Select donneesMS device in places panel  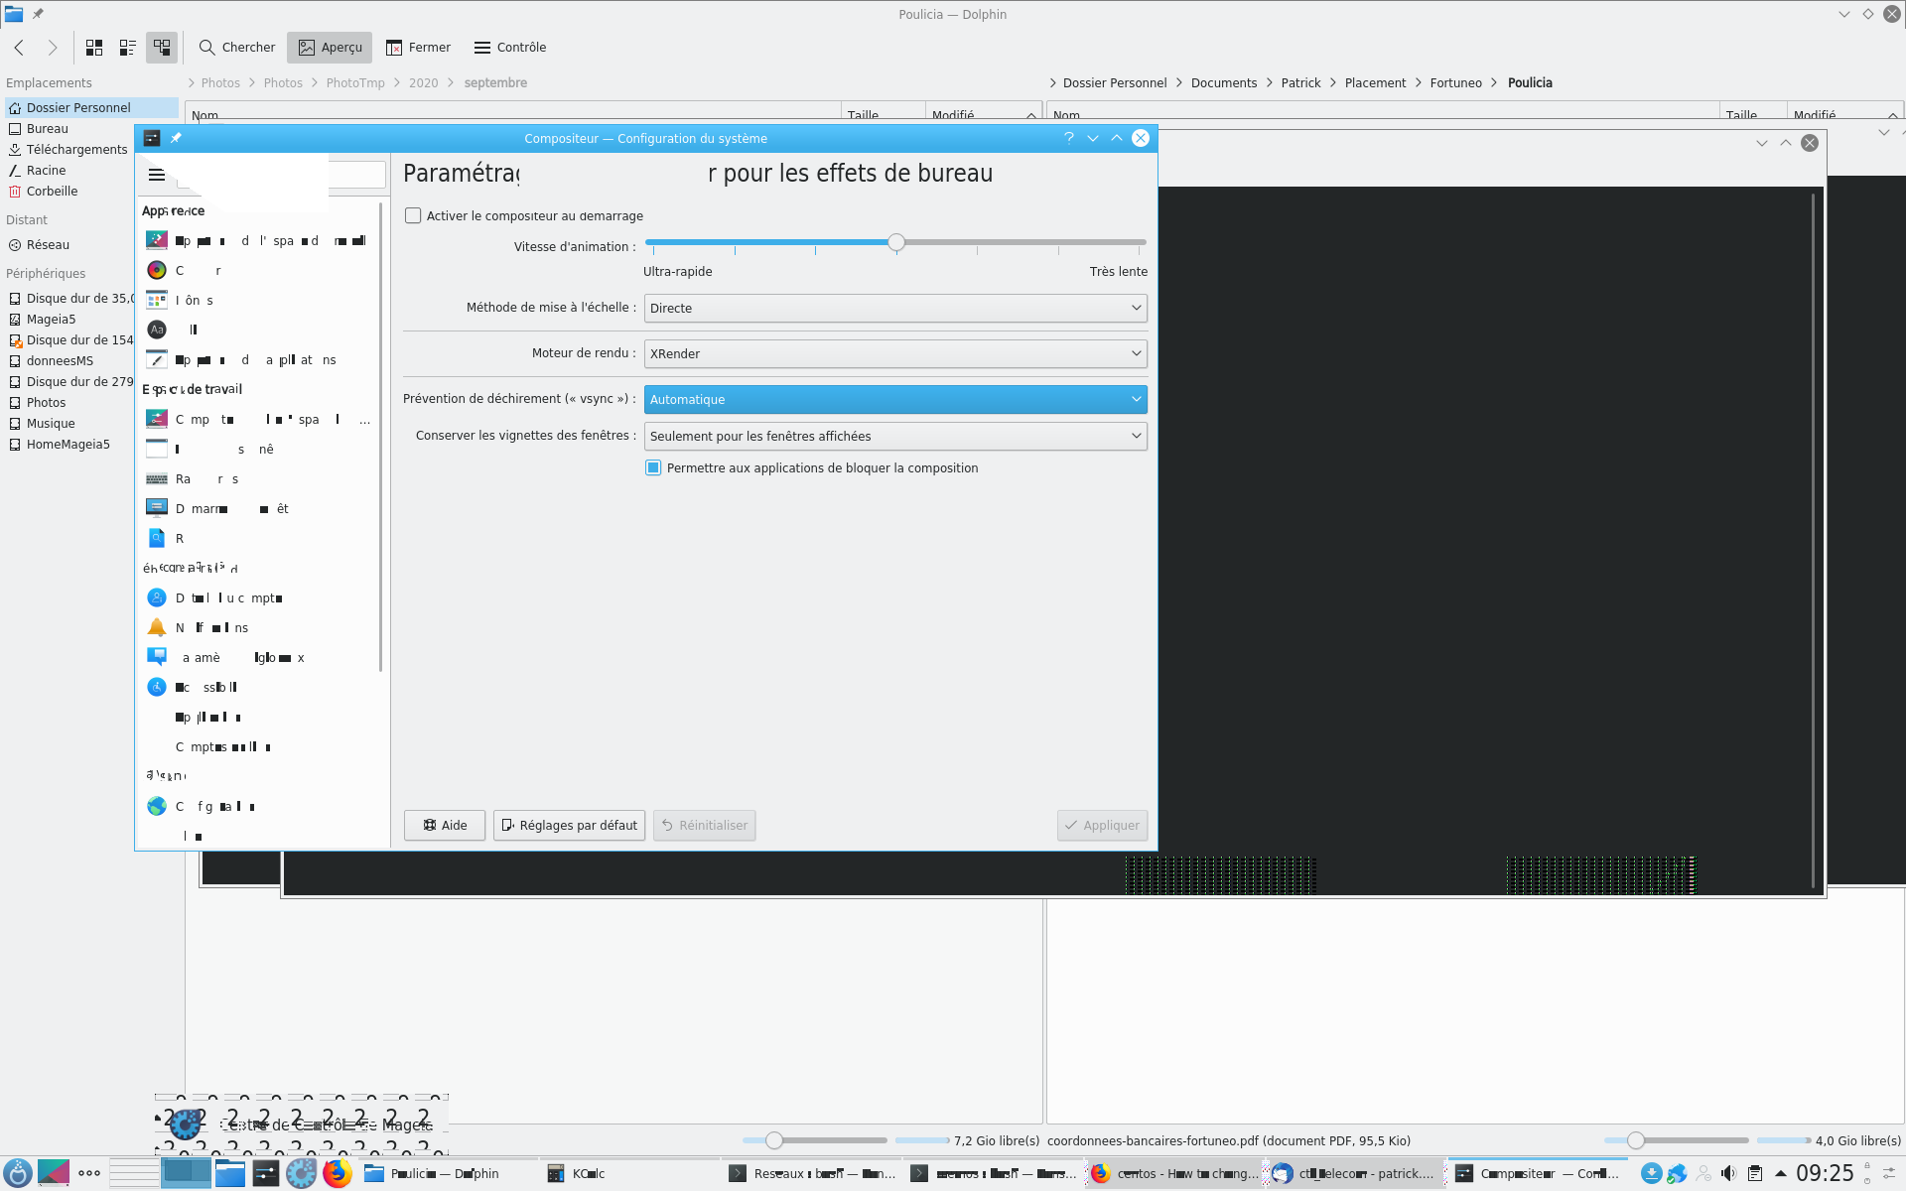[68, 360]
